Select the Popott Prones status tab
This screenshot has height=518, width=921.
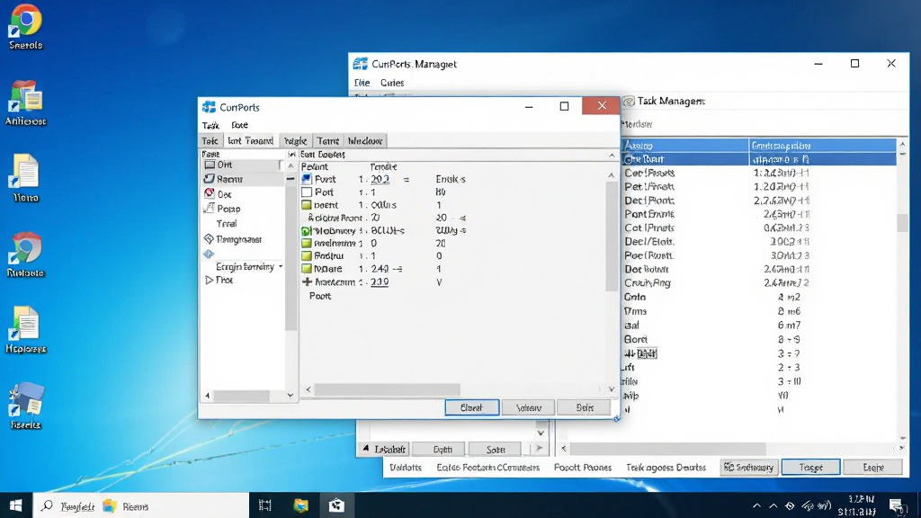[x=583, y=468]
